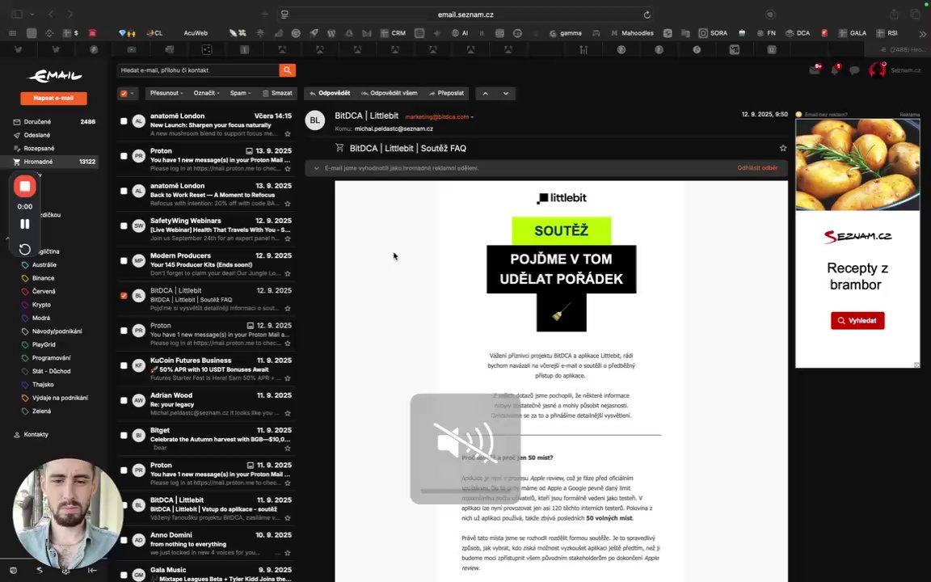Select the Krypto label
Image resolution: width=931 pixels, height=582 pixels.
pos(41,305)
